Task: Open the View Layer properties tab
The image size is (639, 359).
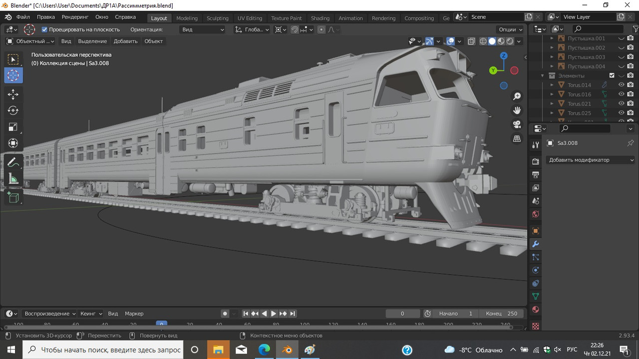Action: click(536, 187)
